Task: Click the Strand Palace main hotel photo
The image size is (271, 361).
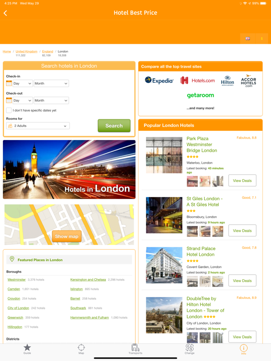Action: tap(164, 265)
